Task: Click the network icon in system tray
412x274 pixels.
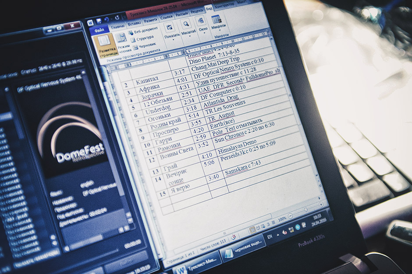Action: [x=291, y=230]
